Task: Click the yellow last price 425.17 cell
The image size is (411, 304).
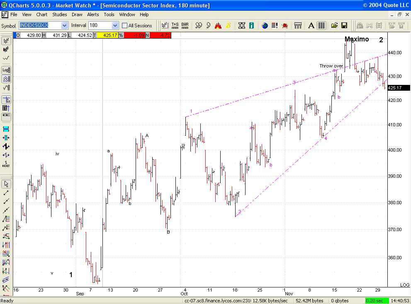Action: (x=107, y=35)
